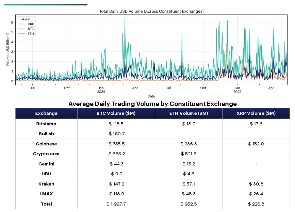
Task: Select the 'BTC Volume ($M)' column header
Action: click(x=116, y=113)
